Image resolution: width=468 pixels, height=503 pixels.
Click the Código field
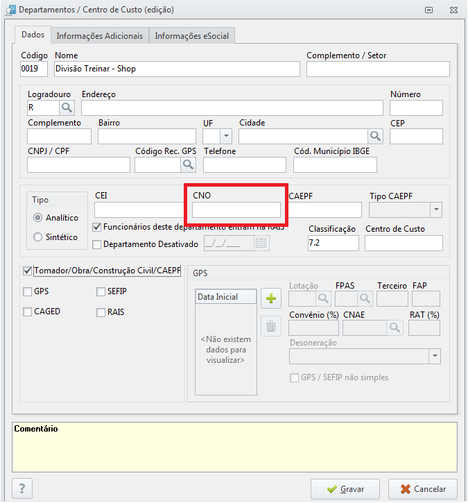click(x=34, y=69)
